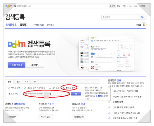
Task: Expand the 더보기 dropdown
Action: tap(143, 6)
